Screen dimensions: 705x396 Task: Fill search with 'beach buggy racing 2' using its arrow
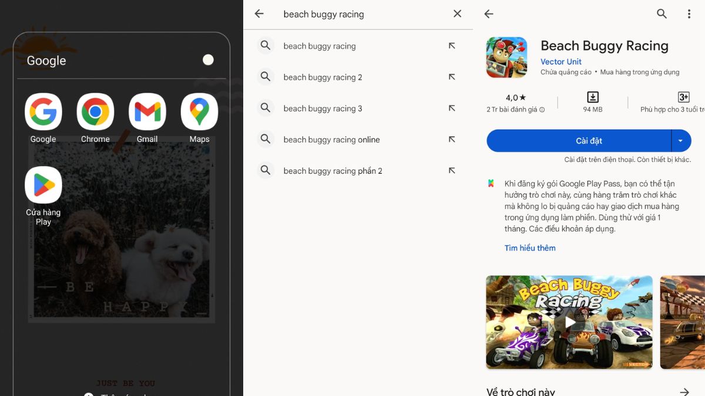[x=452, y=77]
